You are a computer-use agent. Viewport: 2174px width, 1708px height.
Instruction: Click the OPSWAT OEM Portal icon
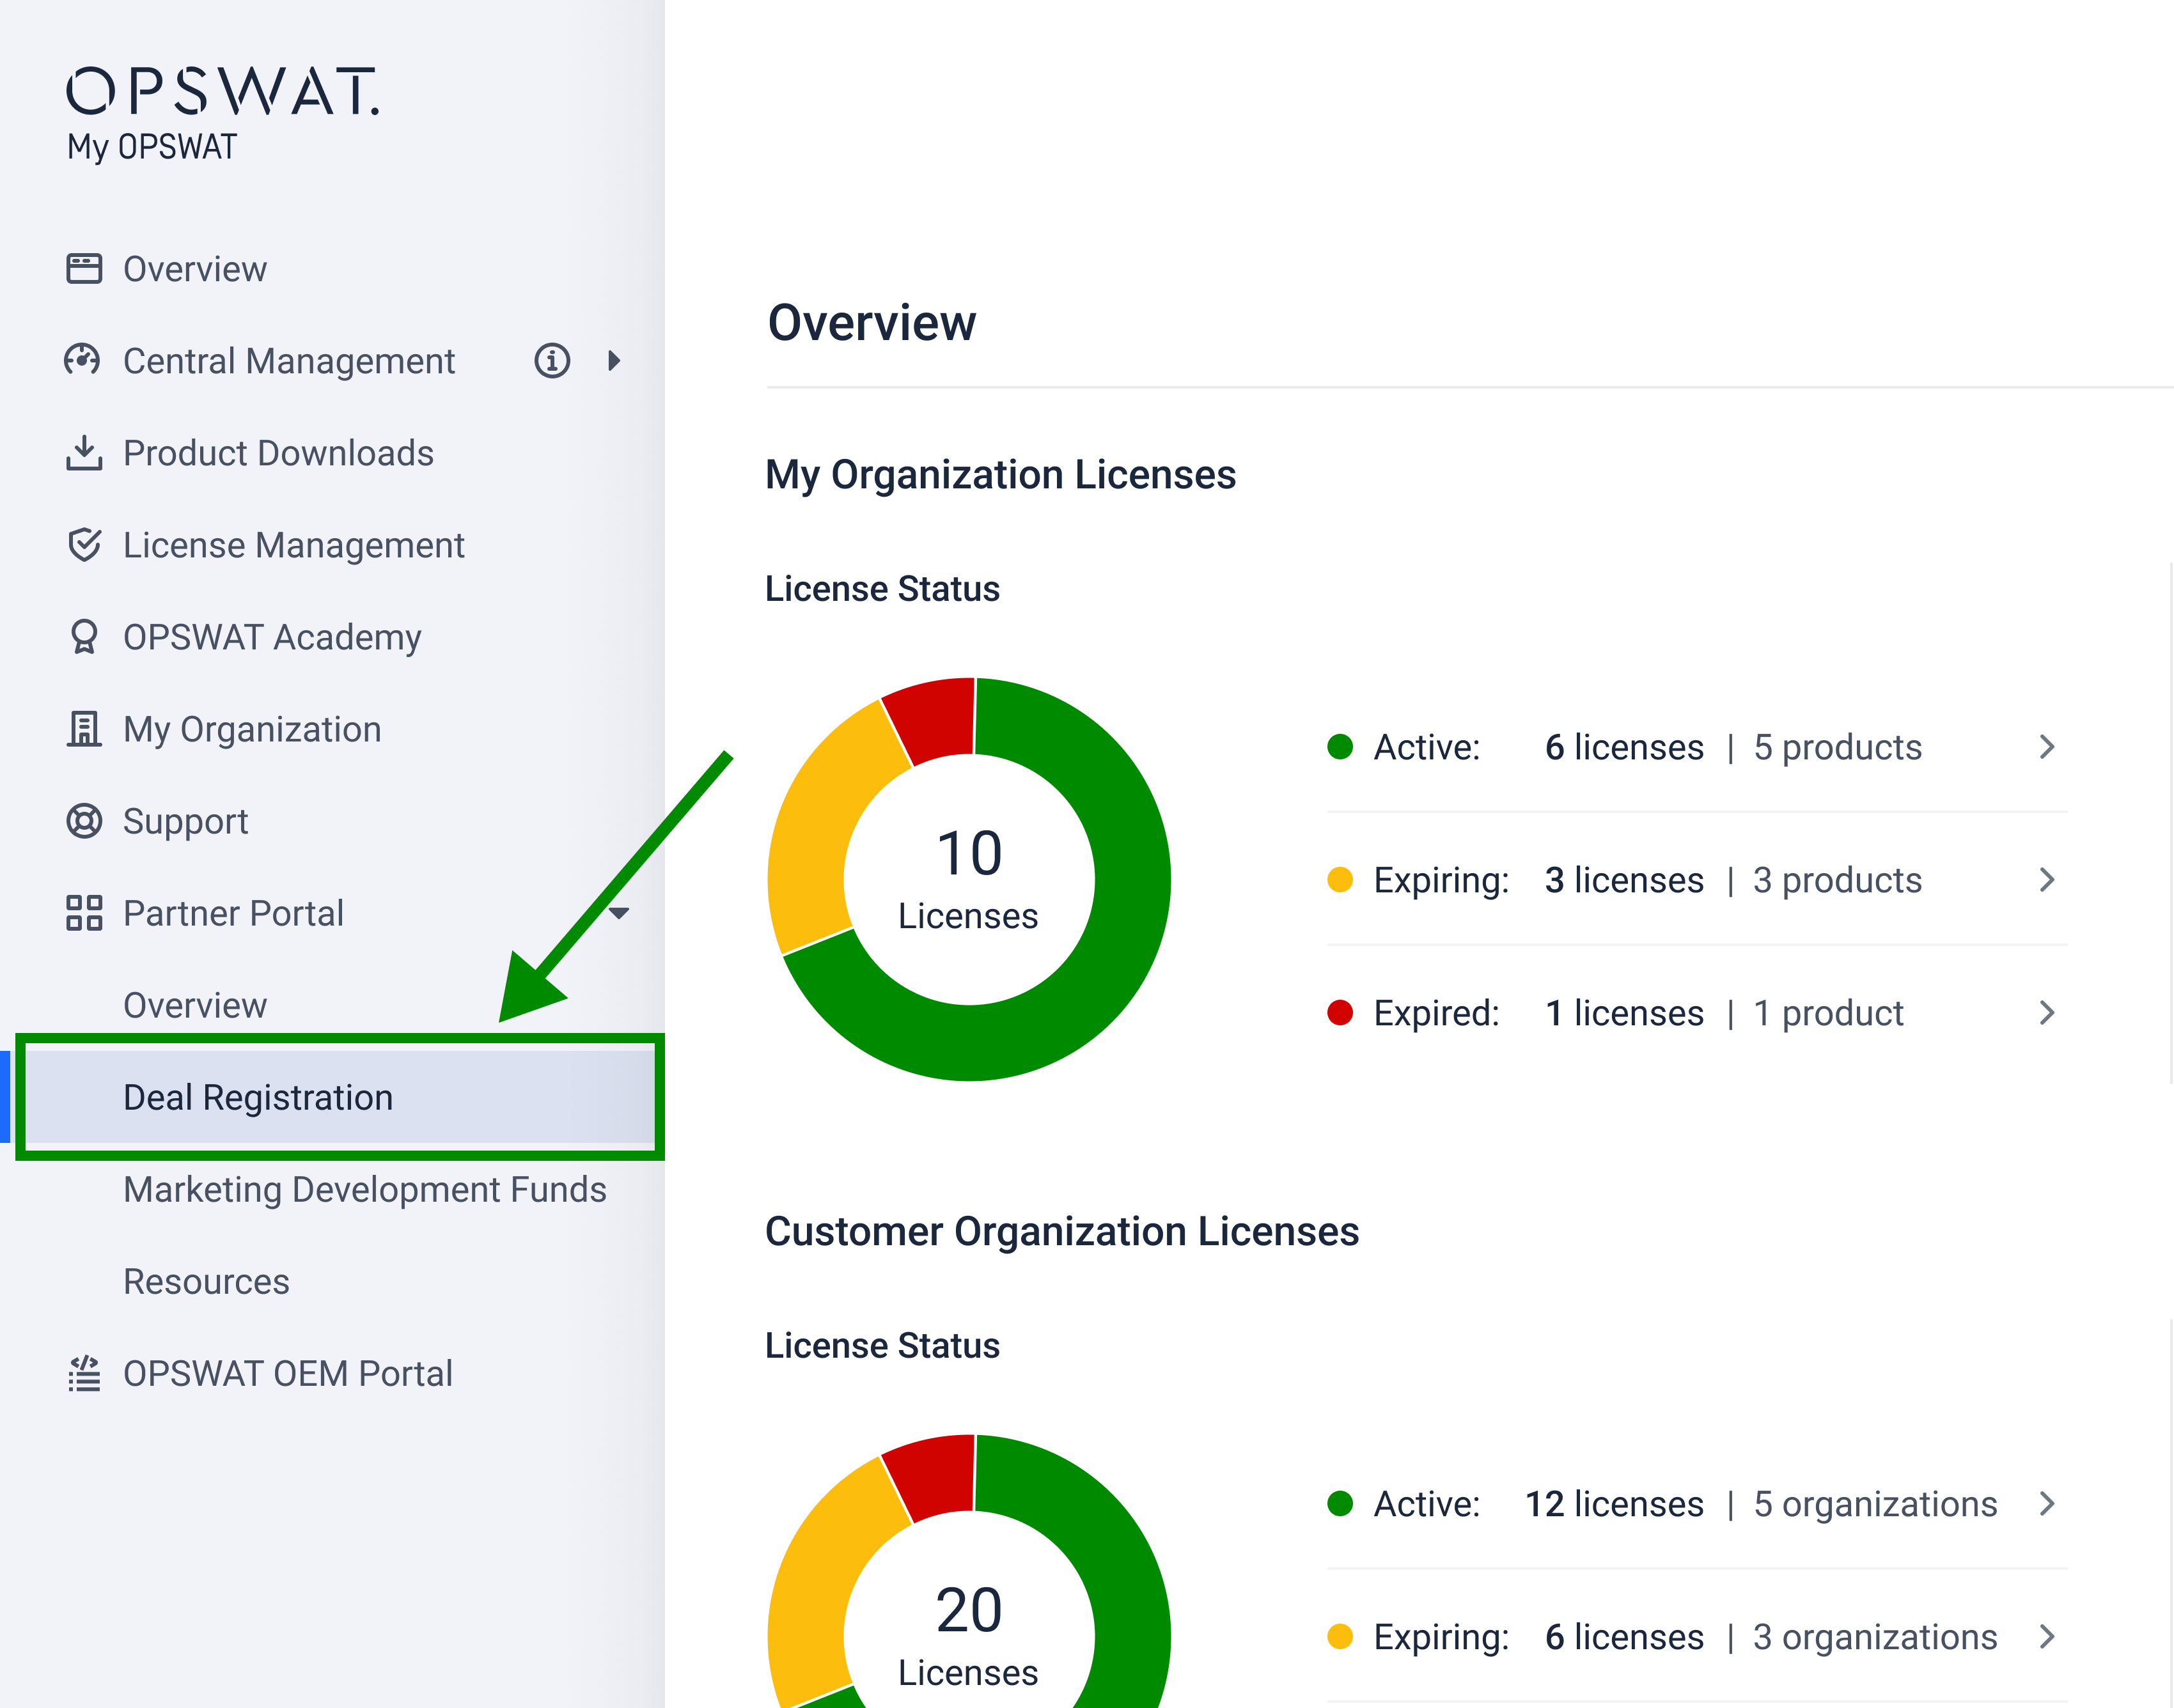pos(84,1374)
